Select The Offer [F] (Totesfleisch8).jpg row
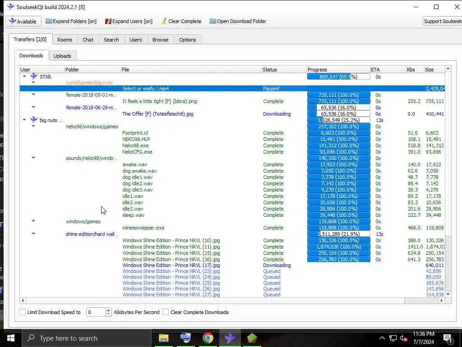 click(x=232, y=113)
